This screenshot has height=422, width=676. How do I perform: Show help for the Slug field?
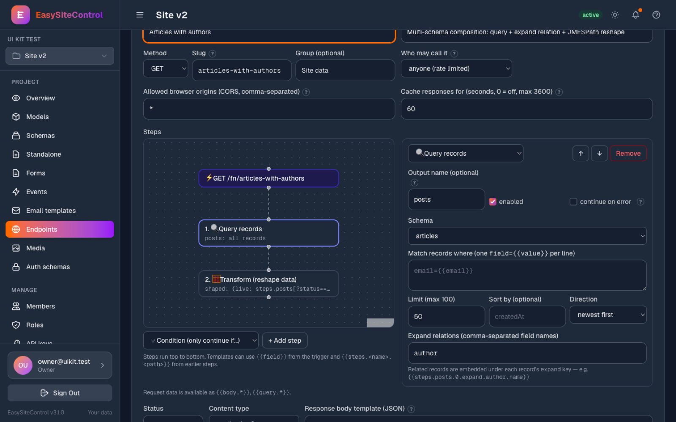point(213,54)
